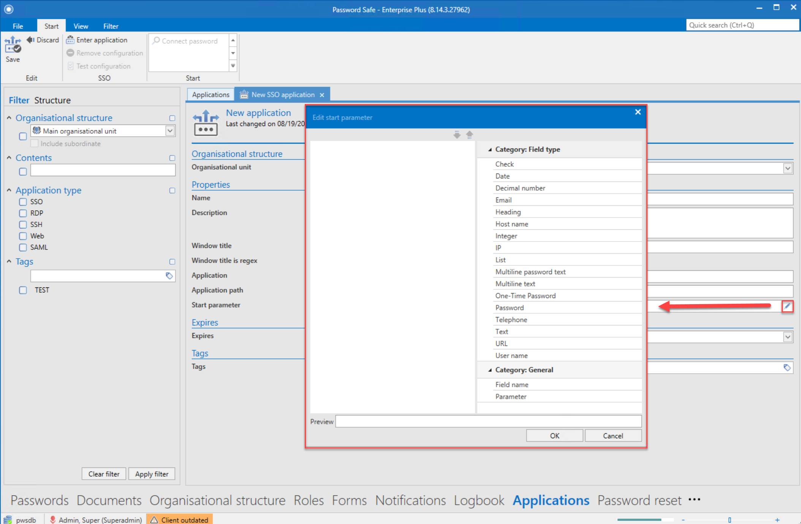Click the Discard icon
The height and width of the screenshot is (524, 801).
pyautogui.click(x=30, y=40)
